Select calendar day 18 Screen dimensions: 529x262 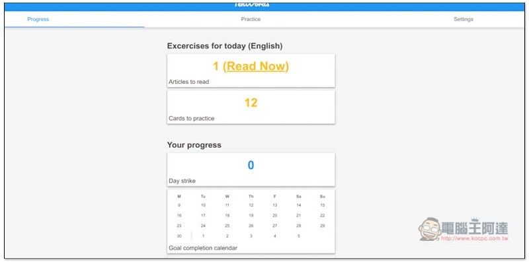[x=227, y=216]
